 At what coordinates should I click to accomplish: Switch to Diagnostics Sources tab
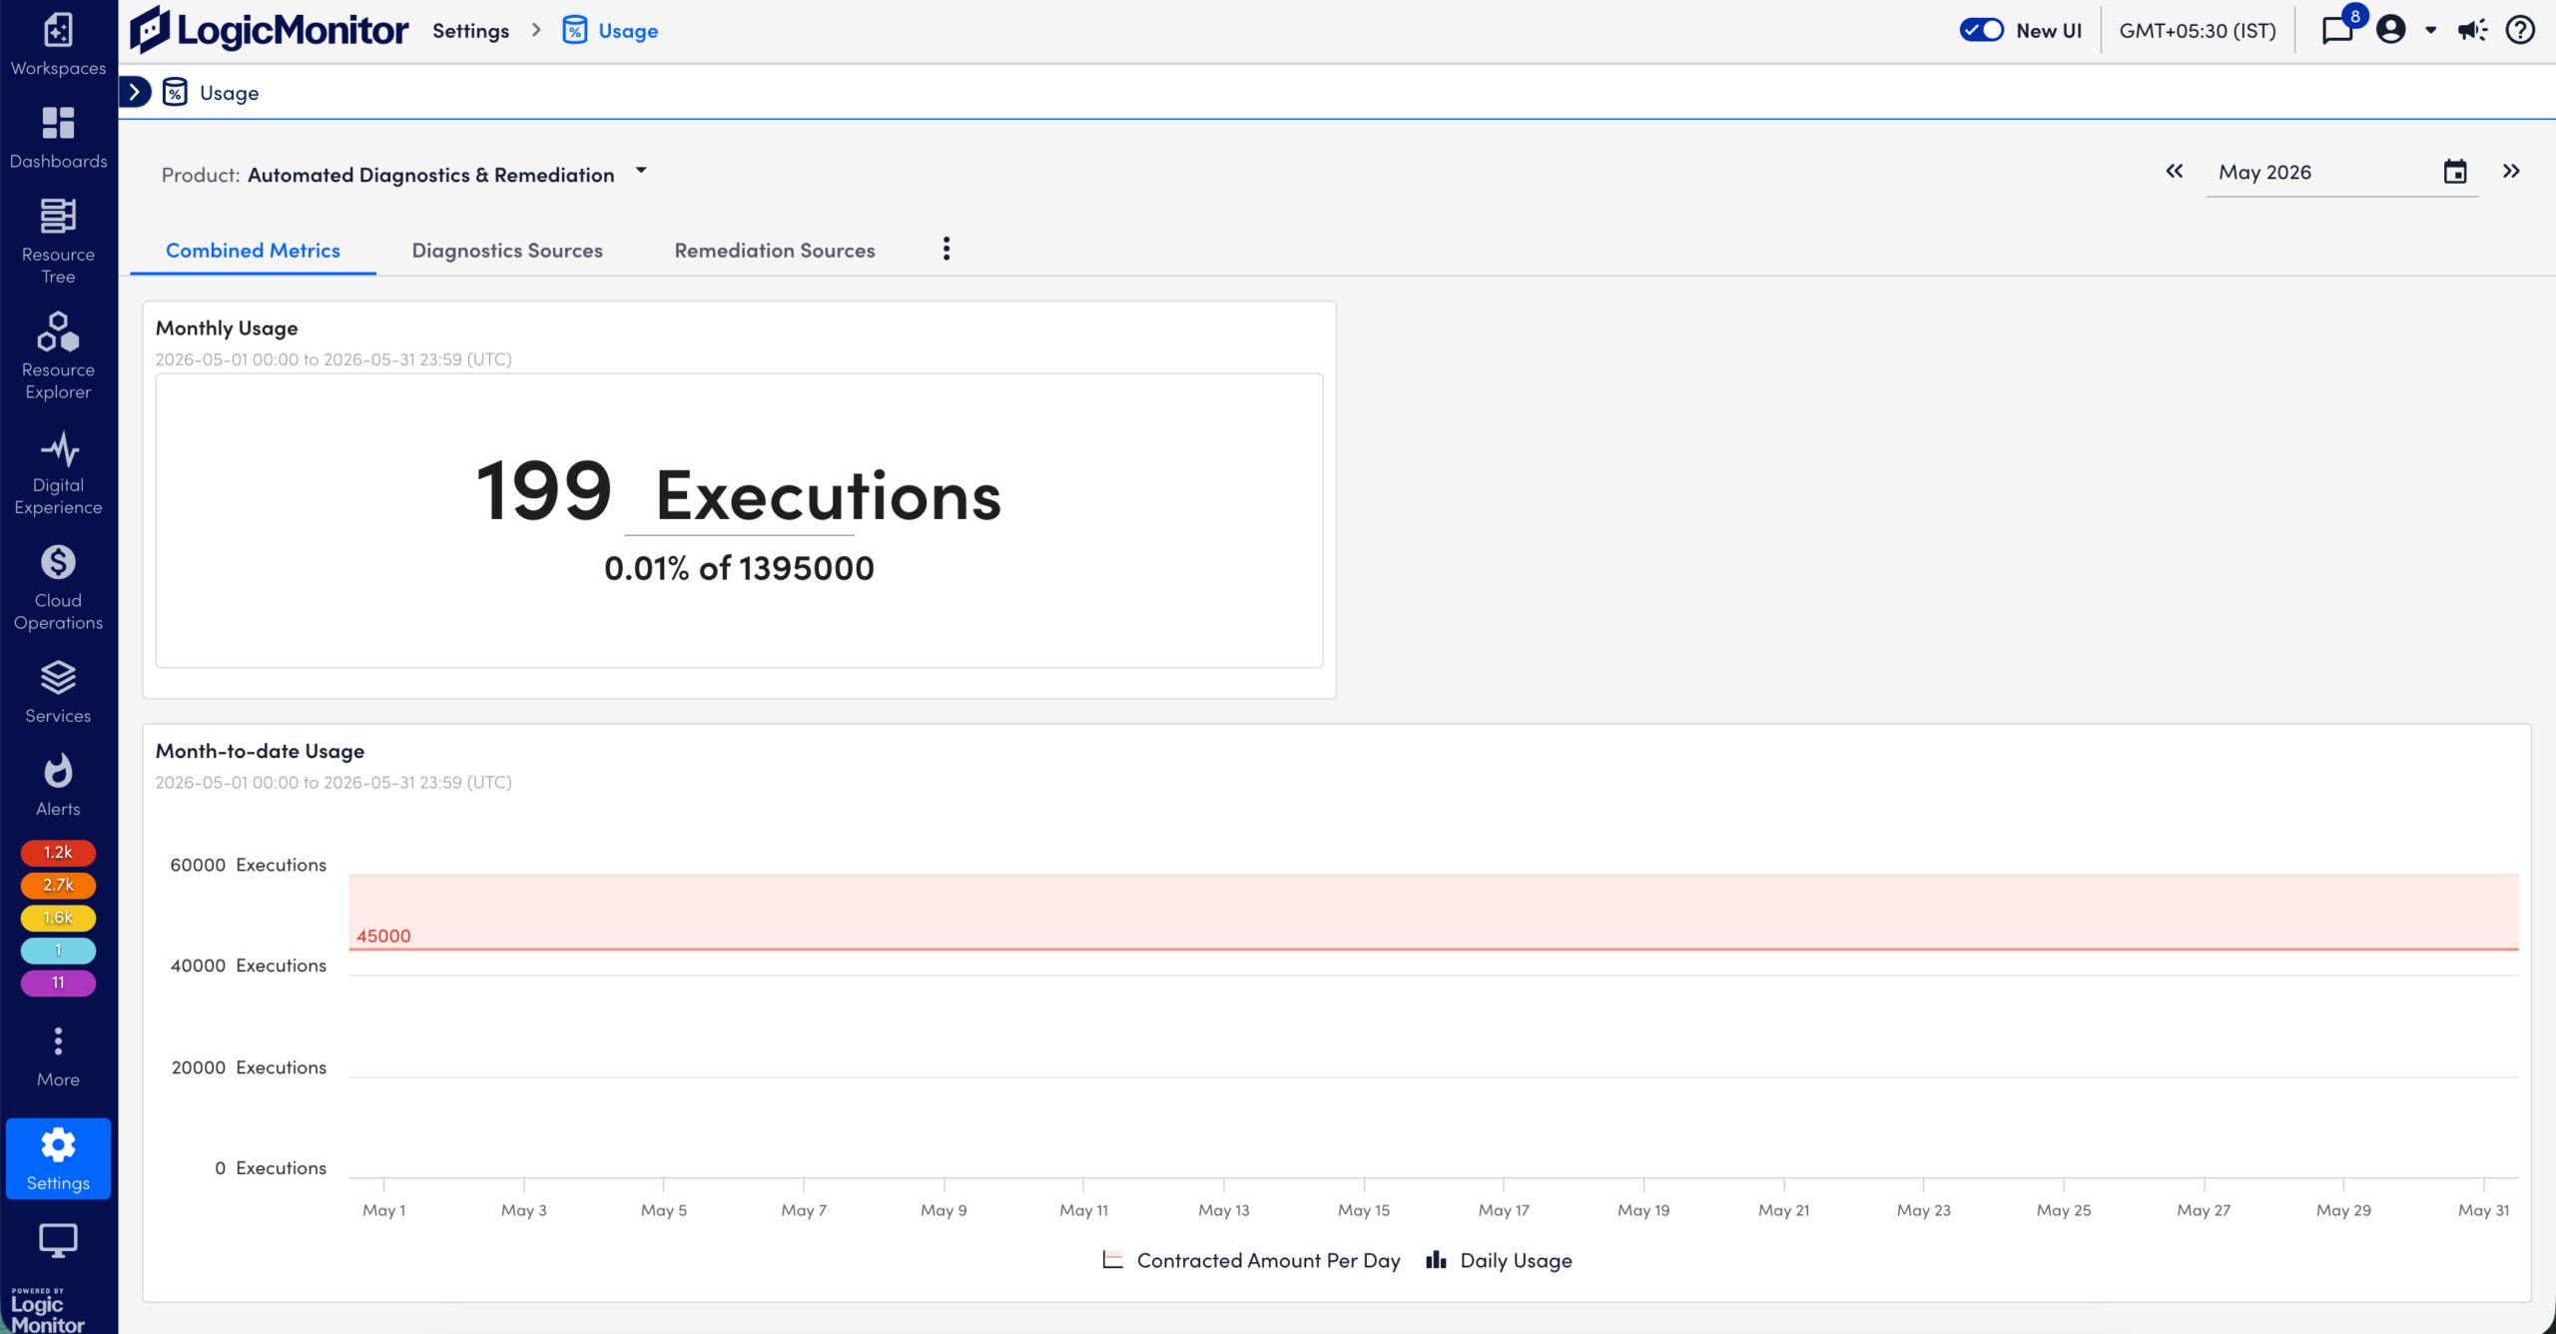point(507,250)
